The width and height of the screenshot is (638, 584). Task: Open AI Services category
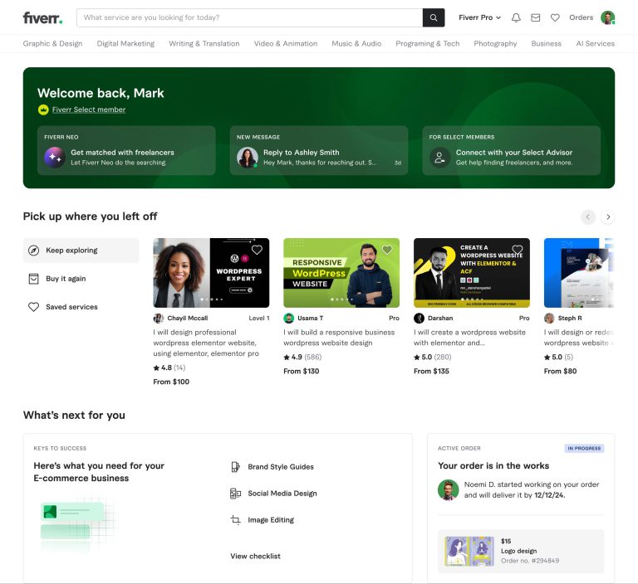tap(595, 43)
